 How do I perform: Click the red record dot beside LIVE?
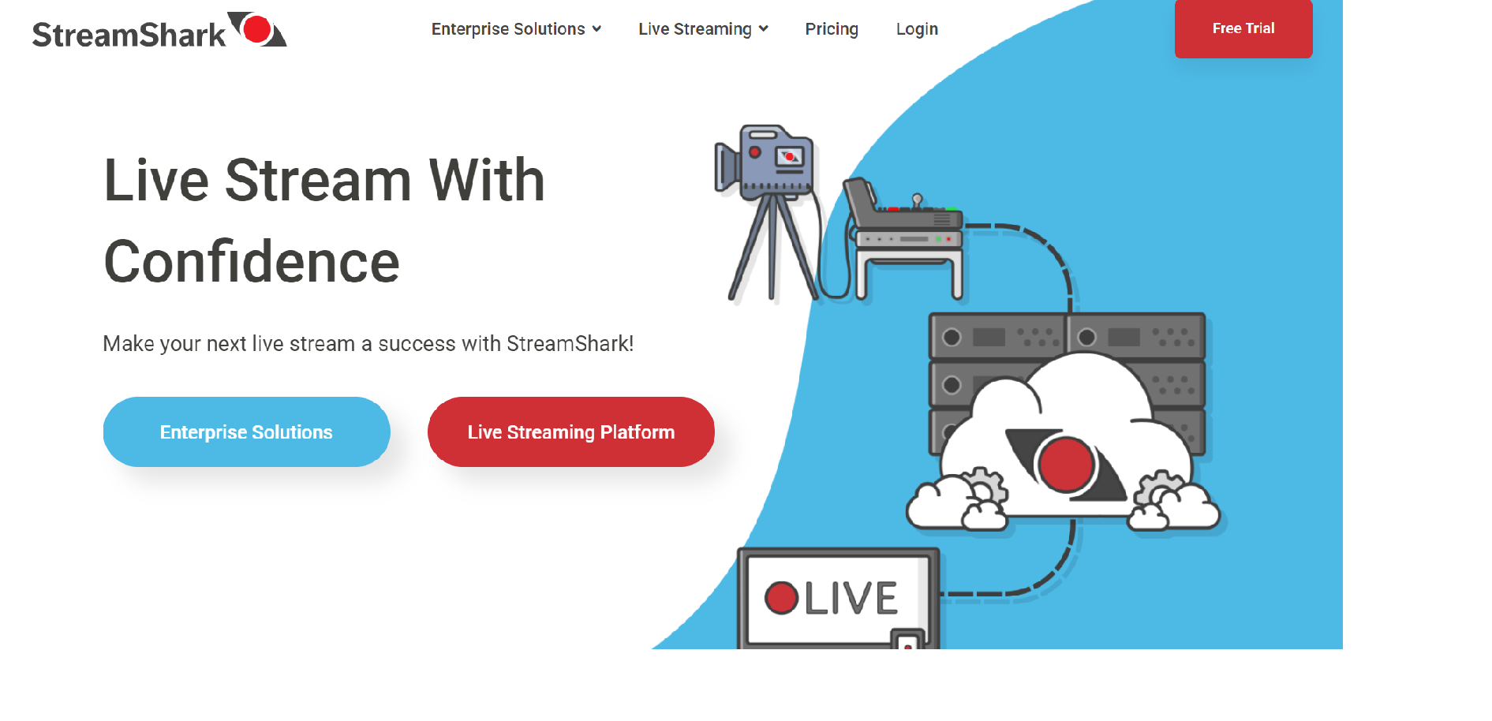click(781, 598)
